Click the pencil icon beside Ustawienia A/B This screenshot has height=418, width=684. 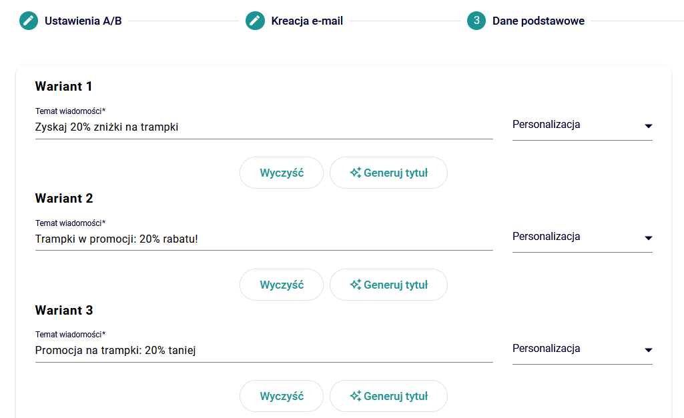click(29, 21)
